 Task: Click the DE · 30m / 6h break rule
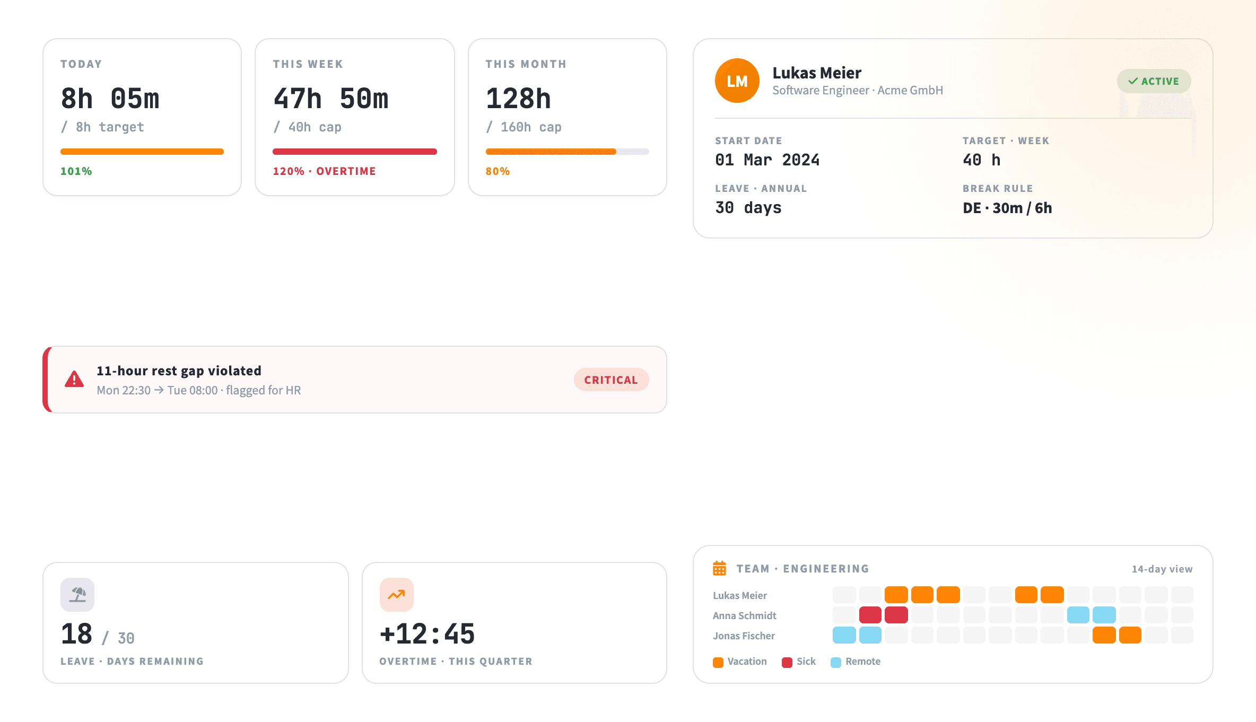click(1007, 208)
